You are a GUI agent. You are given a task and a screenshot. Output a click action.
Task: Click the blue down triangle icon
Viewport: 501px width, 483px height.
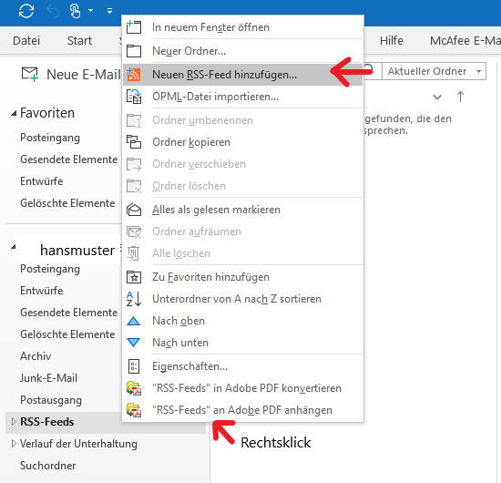click(134, 343)
